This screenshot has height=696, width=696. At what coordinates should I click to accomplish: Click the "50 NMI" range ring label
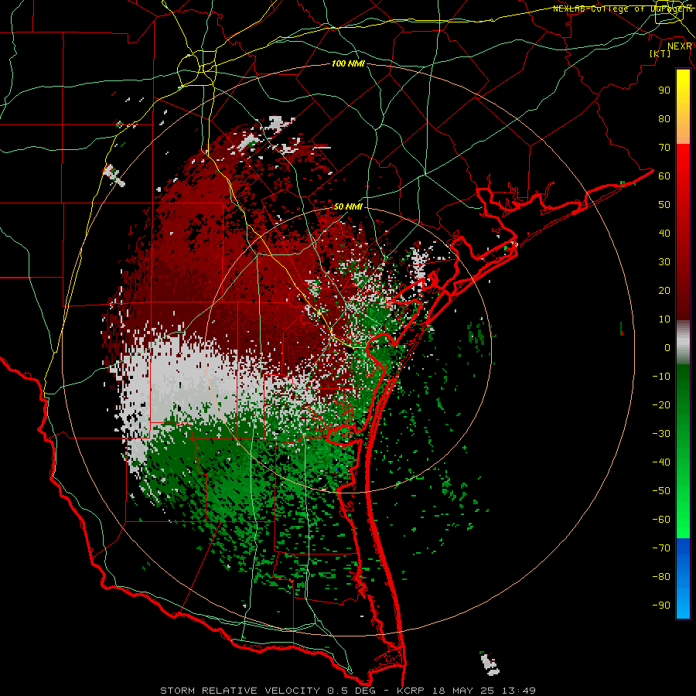[348, 206]
